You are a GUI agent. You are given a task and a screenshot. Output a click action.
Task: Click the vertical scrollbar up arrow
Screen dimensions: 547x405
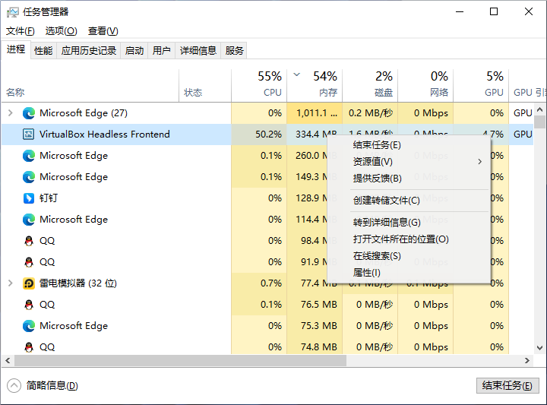pos(539,109)
